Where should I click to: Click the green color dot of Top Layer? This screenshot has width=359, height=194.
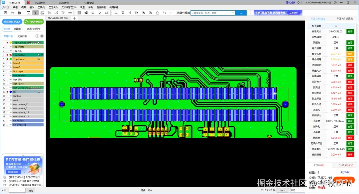tap(11, 59)
